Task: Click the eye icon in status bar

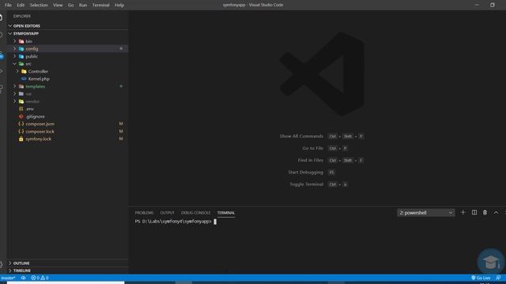Action: click(x=23, y=278)
